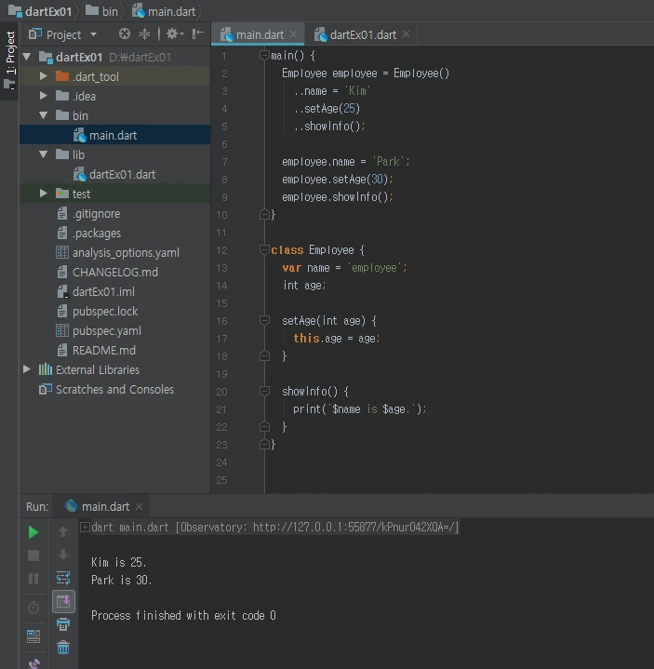Click line number 7 in the gutter
654x669 pixels.
pyautogui.click(x=224, y=162)
